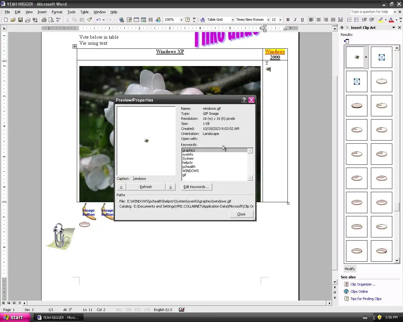Image resolution: width=403 pixels, height=322 pixels.
Task: Click the Decrease Indent icon
Action: 364,20
